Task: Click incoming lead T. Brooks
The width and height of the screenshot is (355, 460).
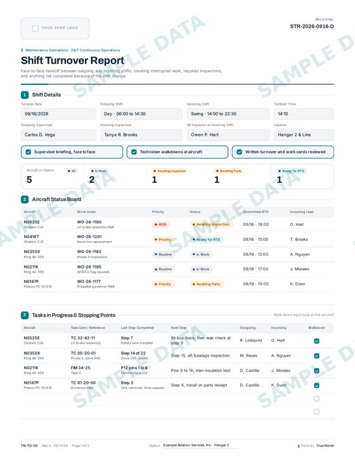Action: click(299, 240)
